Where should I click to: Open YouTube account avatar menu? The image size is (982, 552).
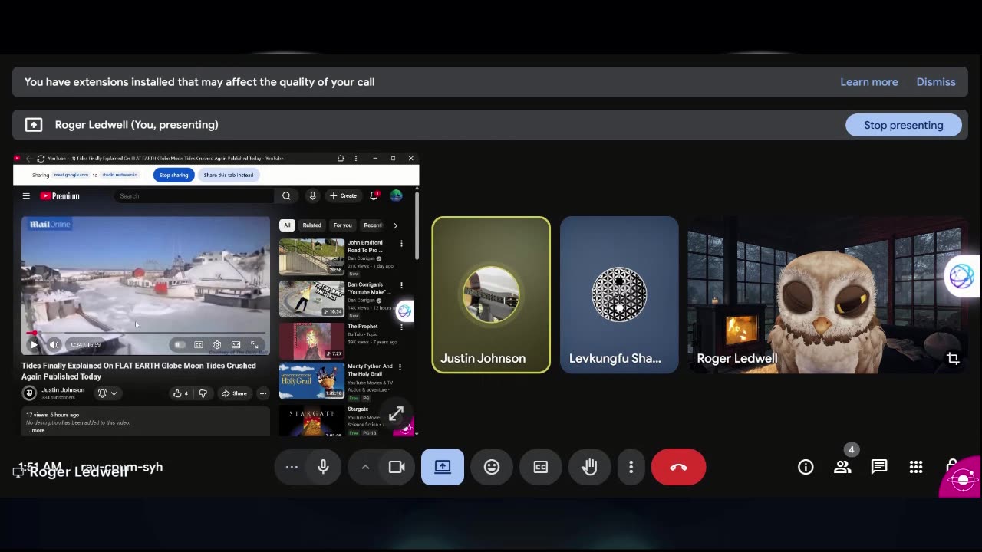point(396,195)
